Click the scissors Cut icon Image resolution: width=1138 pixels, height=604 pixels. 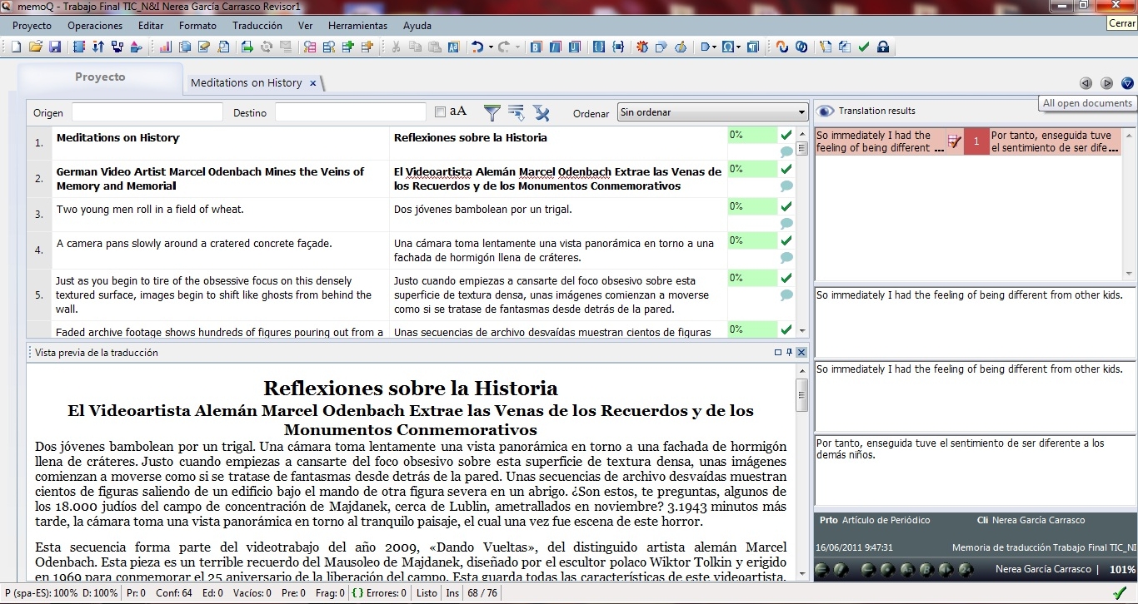396,47
